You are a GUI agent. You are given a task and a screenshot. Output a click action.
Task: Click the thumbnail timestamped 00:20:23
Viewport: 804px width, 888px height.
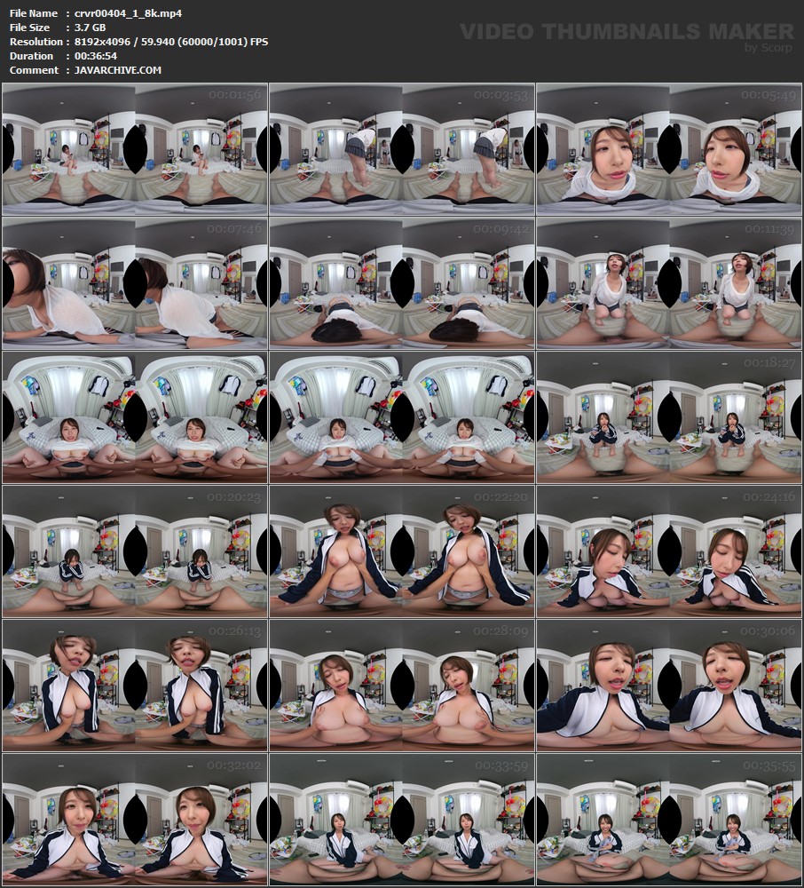[x=135, y=551]
